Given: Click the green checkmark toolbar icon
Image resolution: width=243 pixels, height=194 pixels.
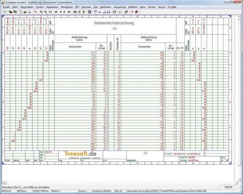Looking at the screenshot, I should [5, 12].
